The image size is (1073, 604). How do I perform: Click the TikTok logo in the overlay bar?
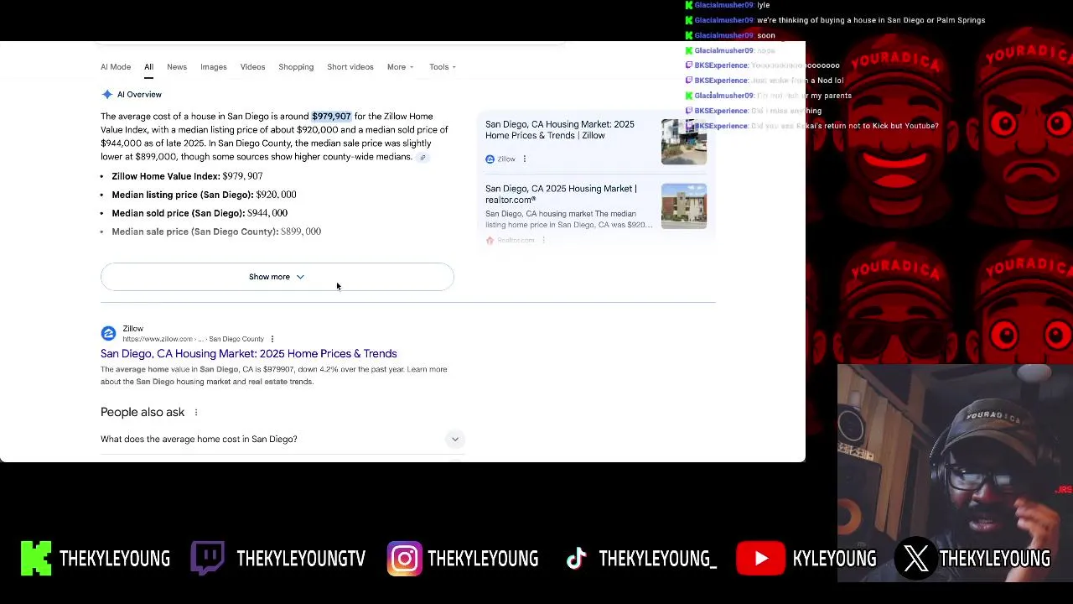pos(576,559)
